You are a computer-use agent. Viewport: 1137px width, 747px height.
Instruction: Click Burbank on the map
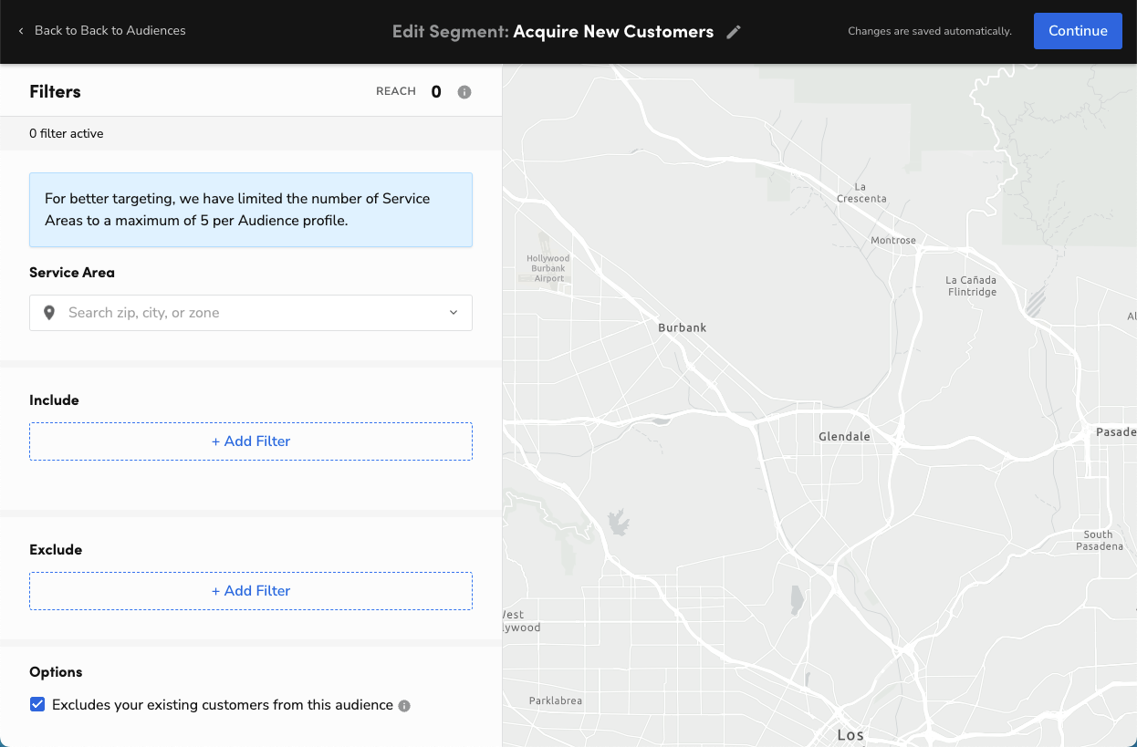pyautogui.click(x=681, y=327)
